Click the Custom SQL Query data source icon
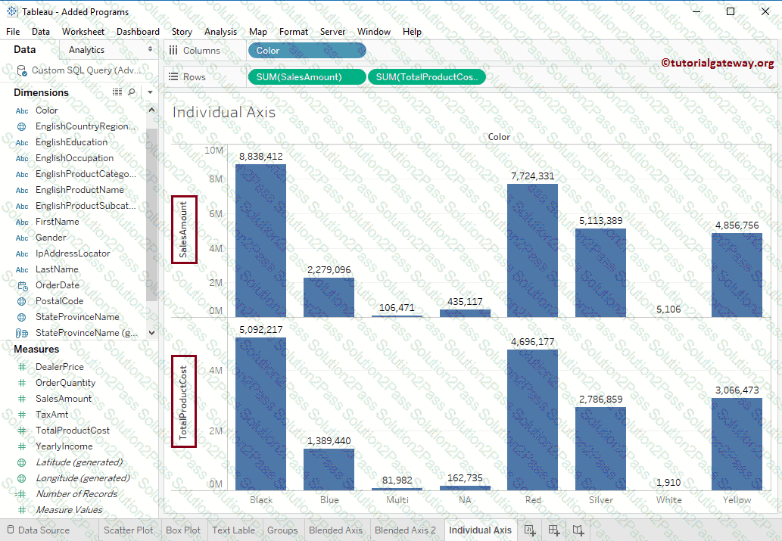Image resolution: width=782 pixels, height=541 pixels. 21,70
